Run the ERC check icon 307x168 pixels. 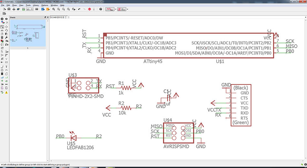2,92
